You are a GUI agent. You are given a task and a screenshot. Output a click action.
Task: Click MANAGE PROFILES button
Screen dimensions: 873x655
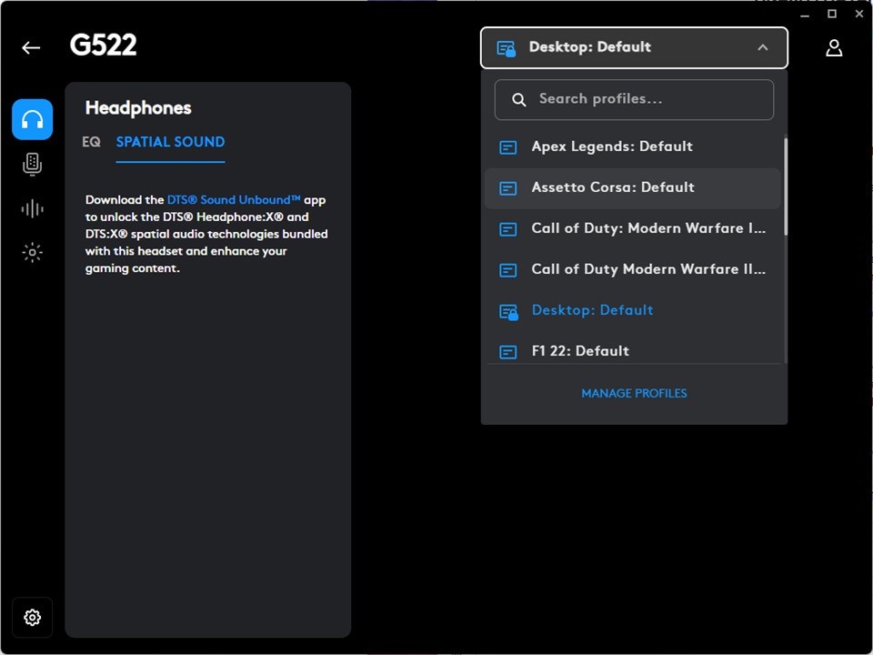click(x=634, y=393)
